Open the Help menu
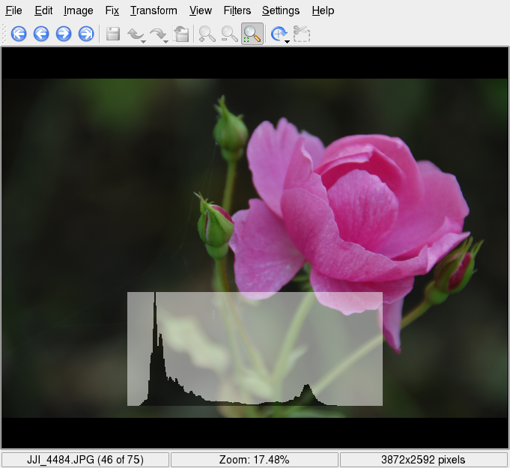 [x=323, y=10]
